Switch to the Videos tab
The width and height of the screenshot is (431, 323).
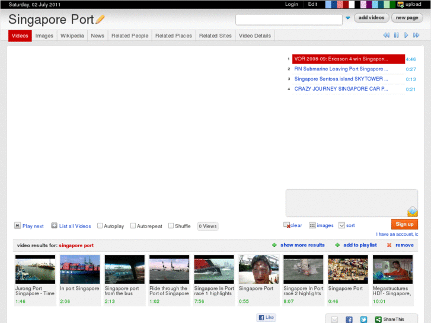20,36
